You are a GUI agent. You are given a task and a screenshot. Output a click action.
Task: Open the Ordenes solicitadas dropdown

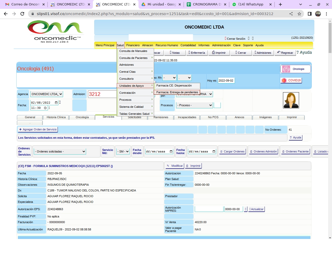point(60,152)
